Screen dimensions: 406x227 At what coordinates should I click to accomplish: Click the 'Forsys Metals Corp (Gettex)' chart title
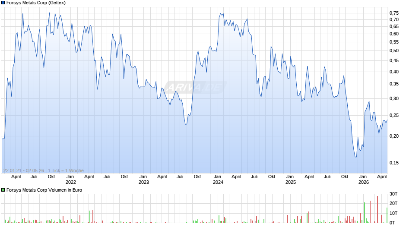pyautogui.click(x=36, y=3)
